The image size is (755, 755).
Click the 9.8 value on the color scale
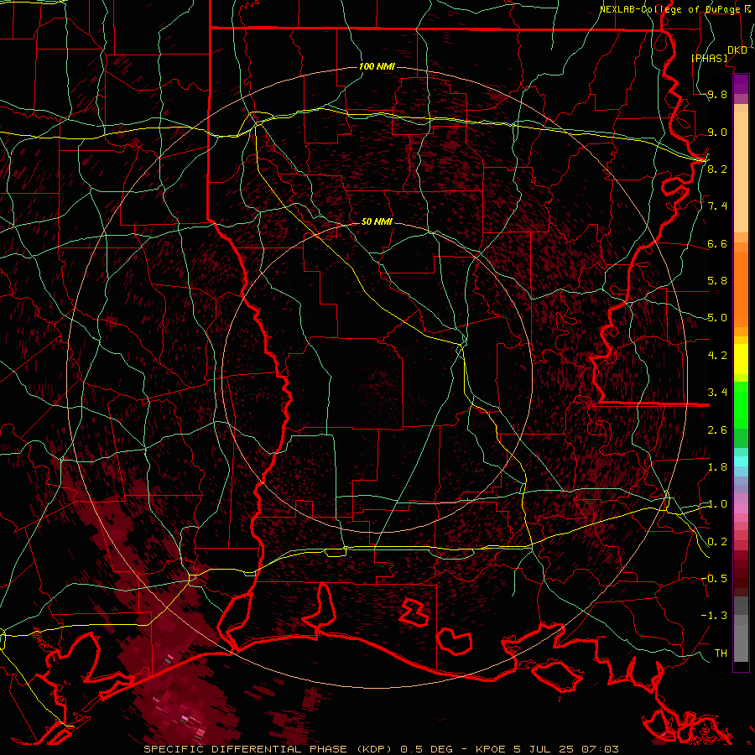coord(717,95)
